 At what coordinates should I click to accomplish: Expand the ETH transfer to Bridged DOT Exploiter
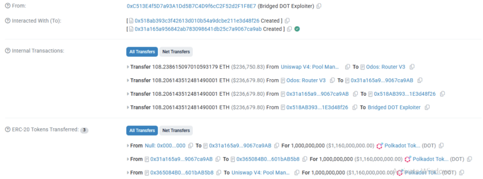(x=128, y=107)
